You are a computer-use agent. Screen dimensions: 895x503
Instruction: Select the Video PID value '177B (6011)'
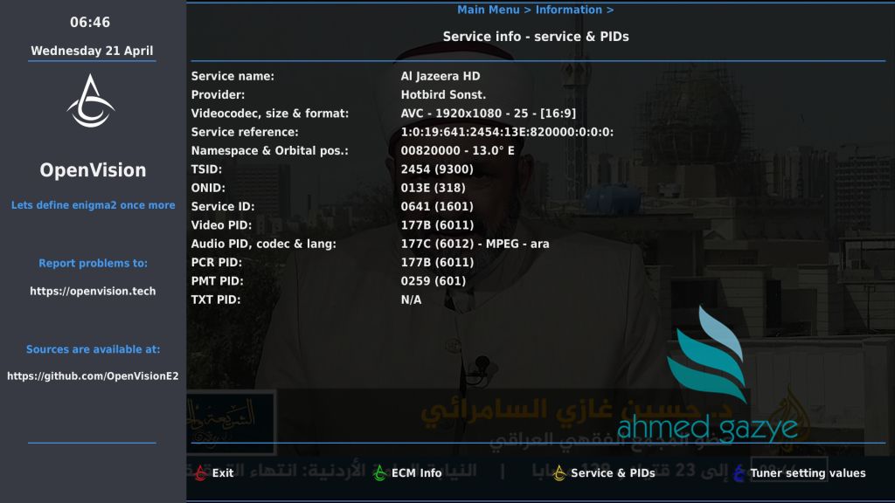tap(437, 225)
